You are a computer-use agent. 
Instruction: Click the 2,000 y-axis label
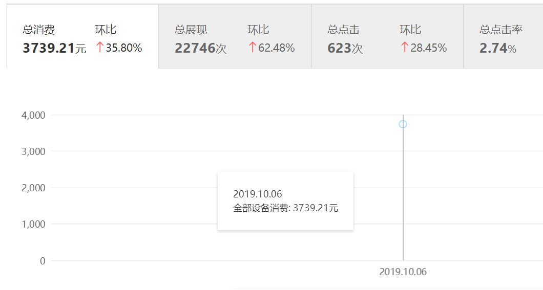[33, 188]
